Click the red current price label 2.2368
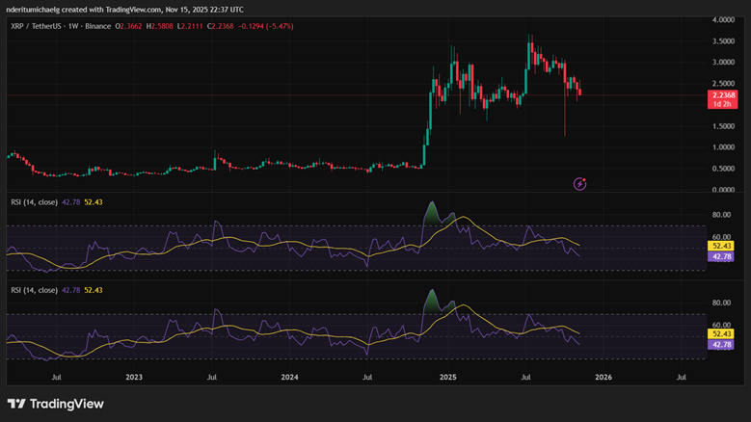The height and width of the screenshot is (422, 751). (722, 94)
